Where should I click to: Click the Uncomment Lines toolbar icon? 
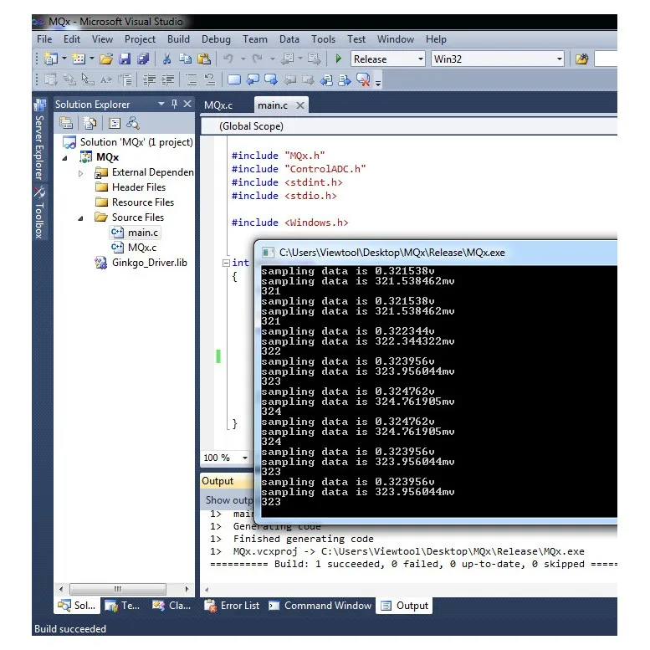coord(210,79)
